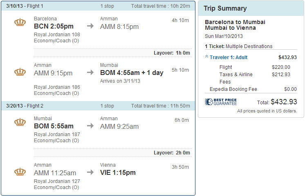Click the Trip Summary panel heading
Image resolution: width=305 pixels, height=196 pixels.
click(x=226, y=9)
